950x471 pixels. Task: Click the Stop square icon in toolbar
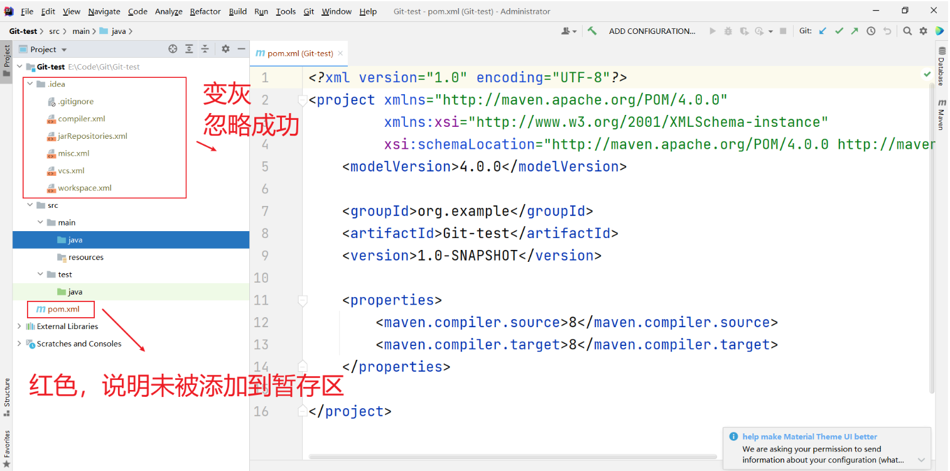(x=783, y=31)
